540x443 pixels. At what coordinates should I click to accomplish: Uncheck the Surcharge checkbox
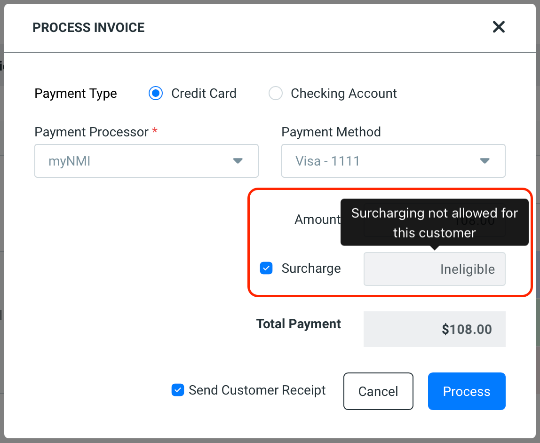click(x=266, y=268)
